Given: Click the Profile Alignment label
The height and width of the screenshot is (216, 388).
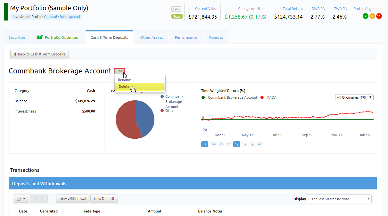Looking at the screenshot, I should click(x=367, y=9).
